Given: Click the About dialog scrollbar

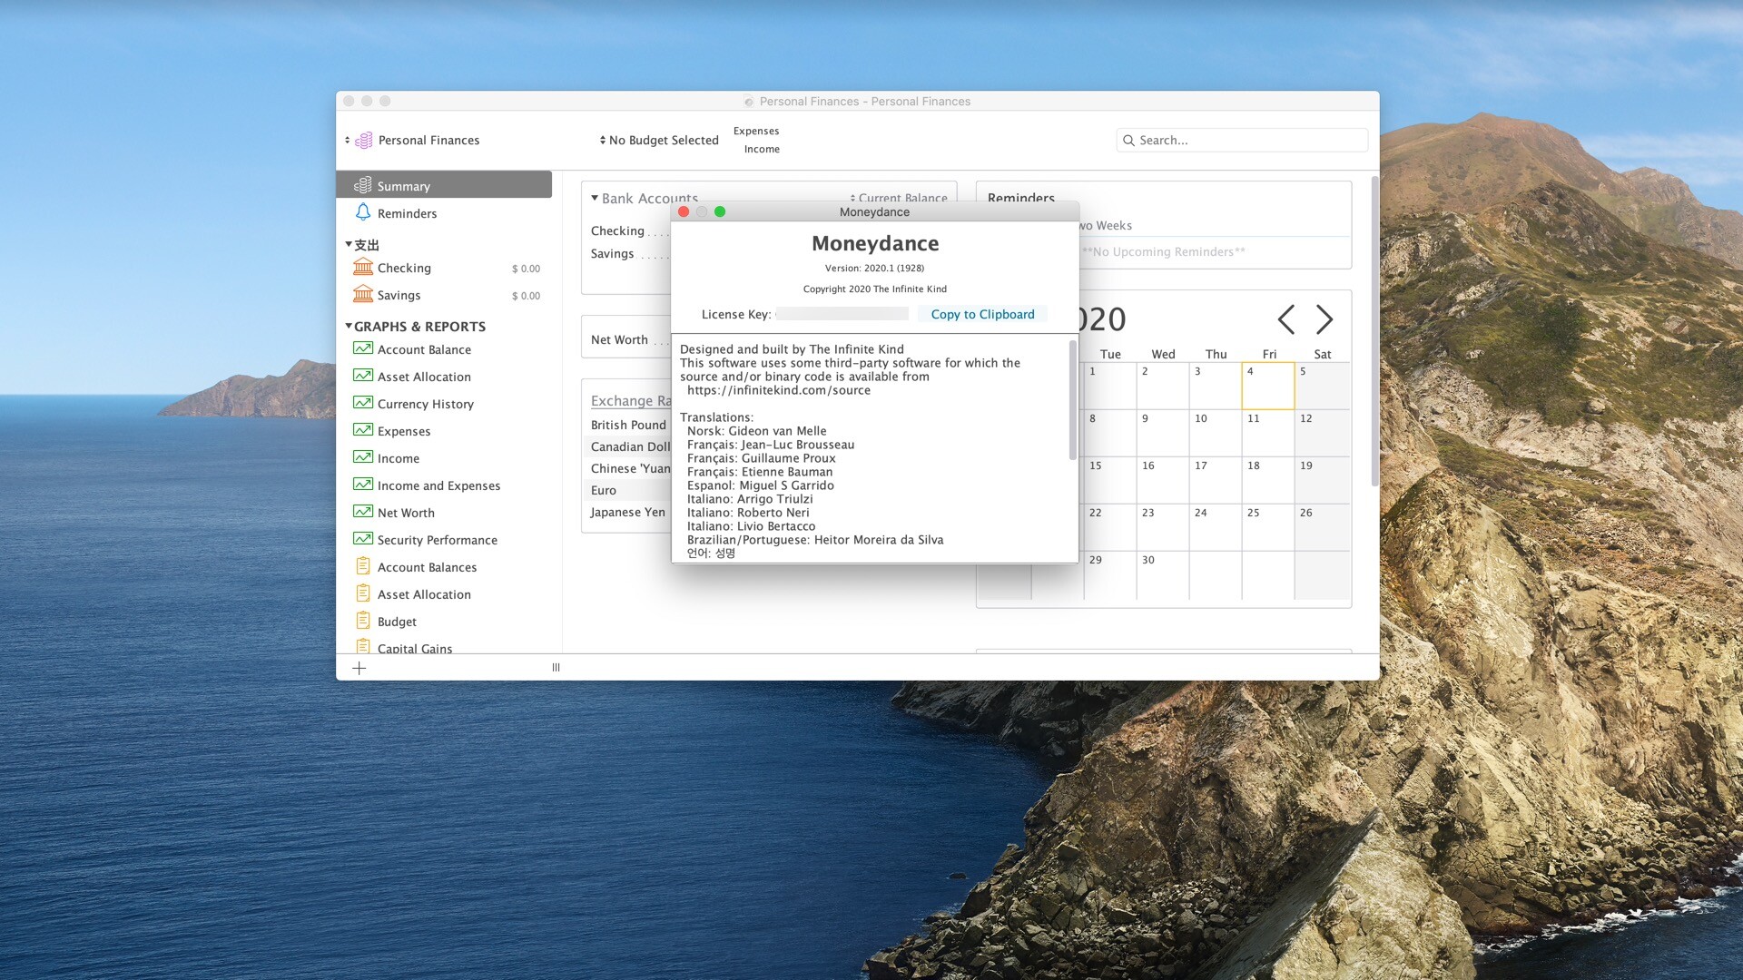Looking at the screenshot, I should [x=1072, y=399].
